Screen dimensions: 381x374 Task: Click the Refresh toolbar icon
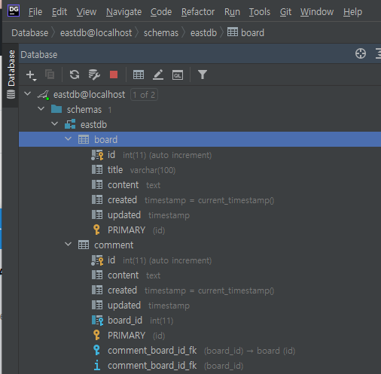point(75,74)
